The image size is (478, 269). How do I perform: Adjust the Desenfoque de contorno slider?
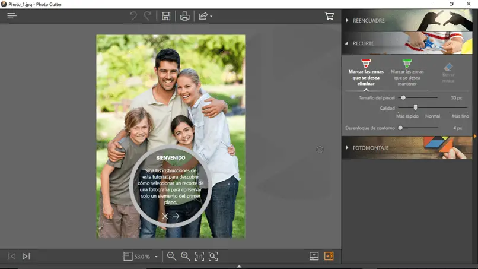point(418,128)
